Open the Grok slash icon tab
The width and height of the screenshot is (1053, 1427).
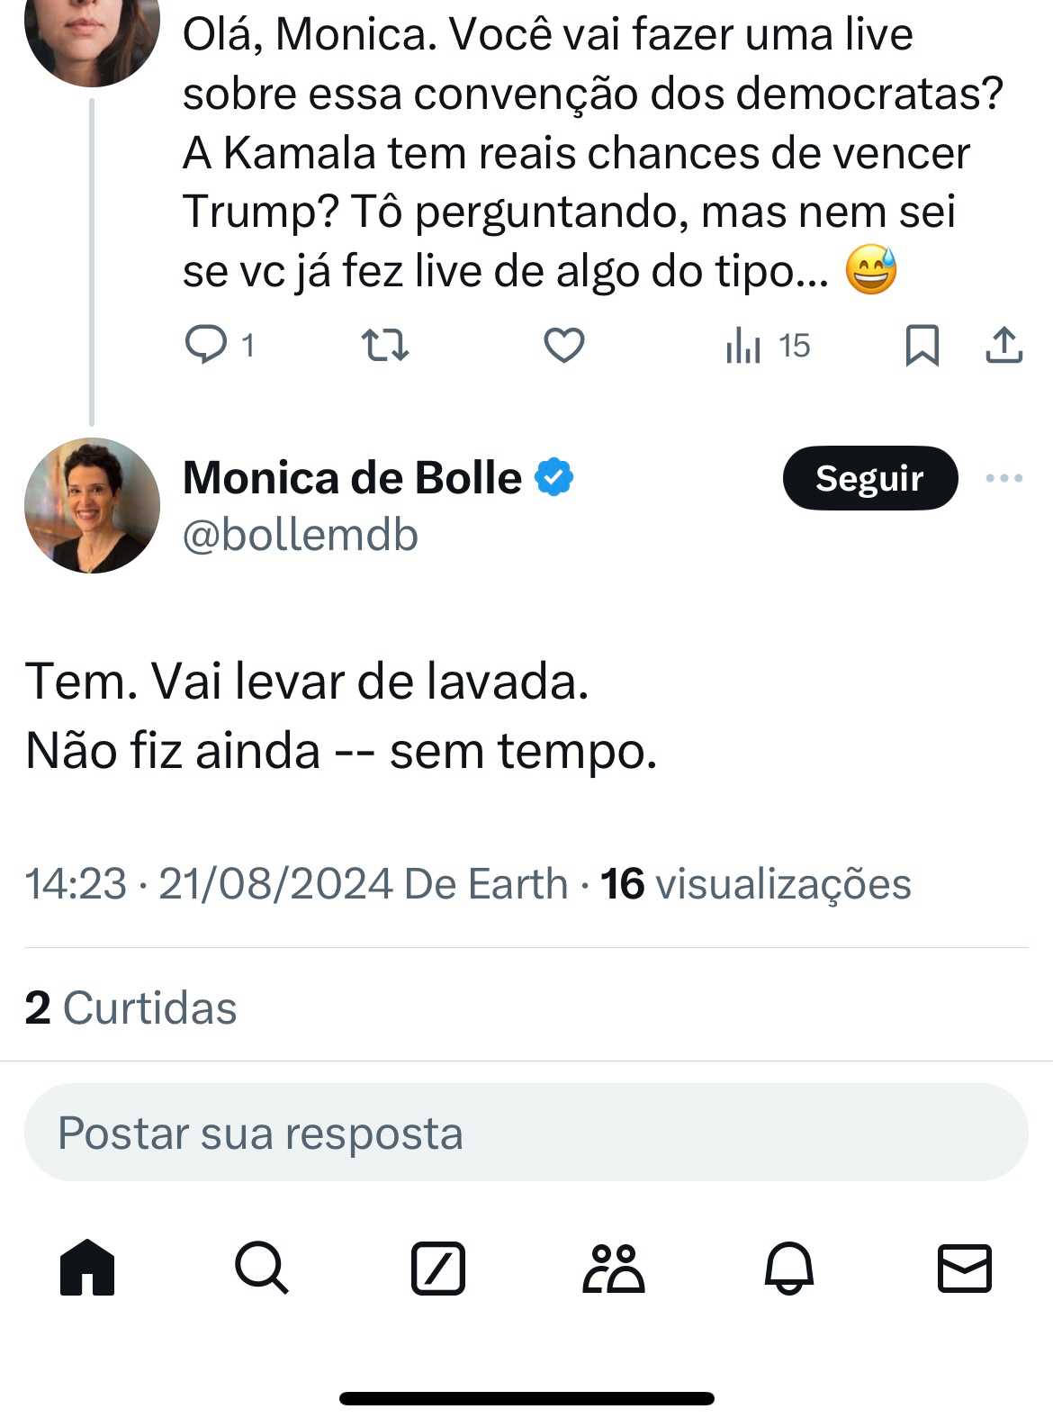point(438,1268)
